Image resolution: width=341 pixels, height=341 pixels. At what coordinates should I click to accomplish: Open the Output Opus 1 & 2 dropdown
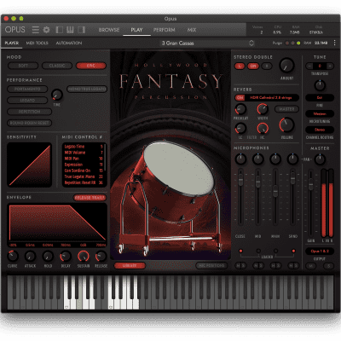click(320, 251)
